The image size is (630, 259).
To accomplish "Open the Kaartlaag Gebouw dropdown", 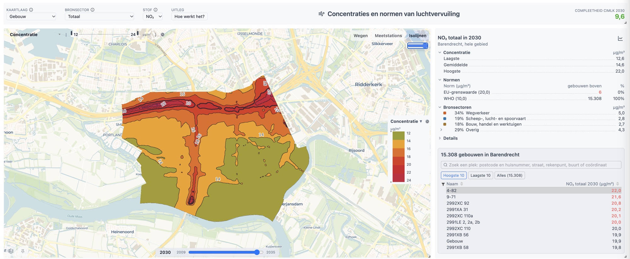I will [31, 16].
